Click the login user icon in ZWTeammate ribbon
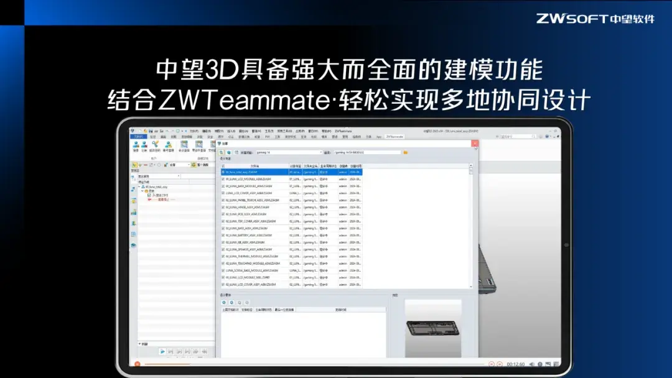Viewport: 672px width, 378px height. (136, 145)
